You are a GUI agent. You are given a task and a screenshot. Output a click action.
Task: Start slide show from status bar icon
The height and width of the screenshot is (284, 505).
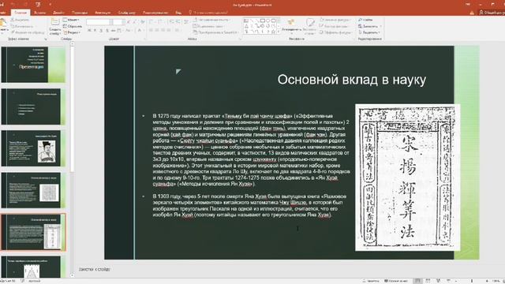(x=448, y=281)
